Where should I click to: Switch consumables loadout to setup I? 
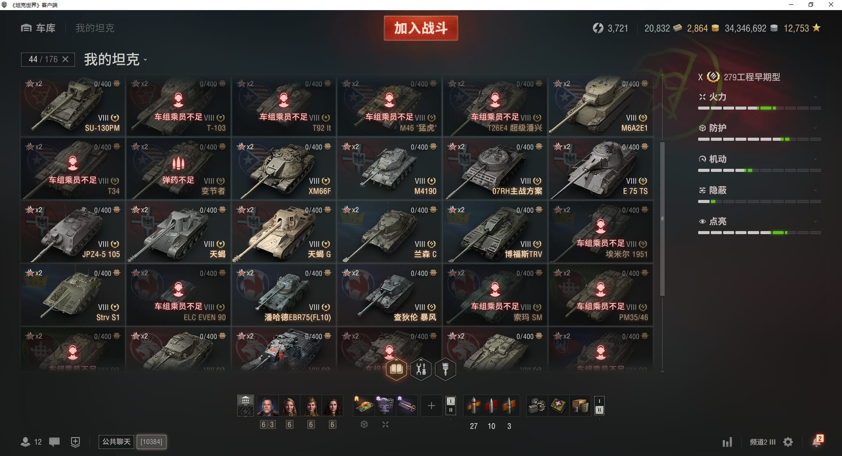pyautogui.click(x=599, y=401)
